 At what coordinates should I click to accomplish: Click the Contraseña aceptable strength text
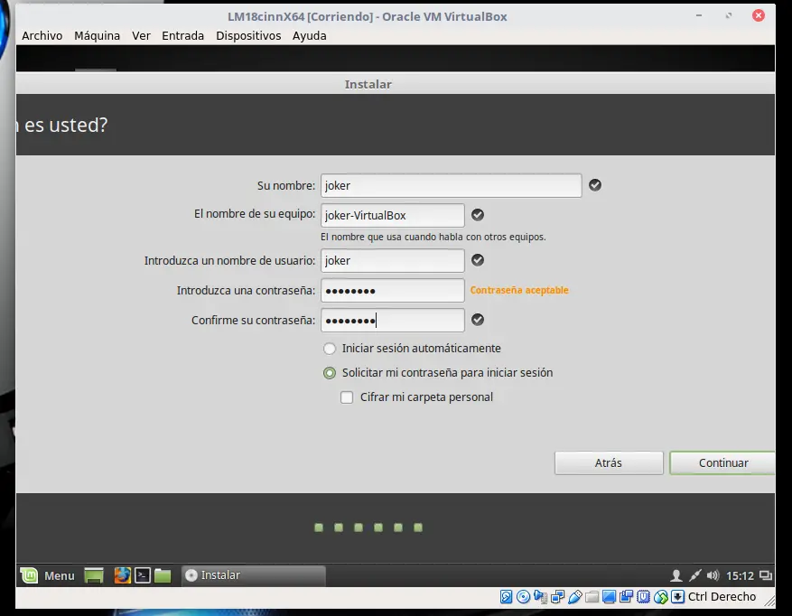click(x=519, y=290)
